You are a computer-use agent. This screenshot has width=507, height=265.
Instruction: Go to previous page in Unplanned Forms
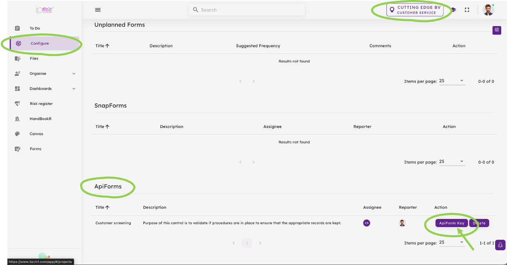click(240, 82)
